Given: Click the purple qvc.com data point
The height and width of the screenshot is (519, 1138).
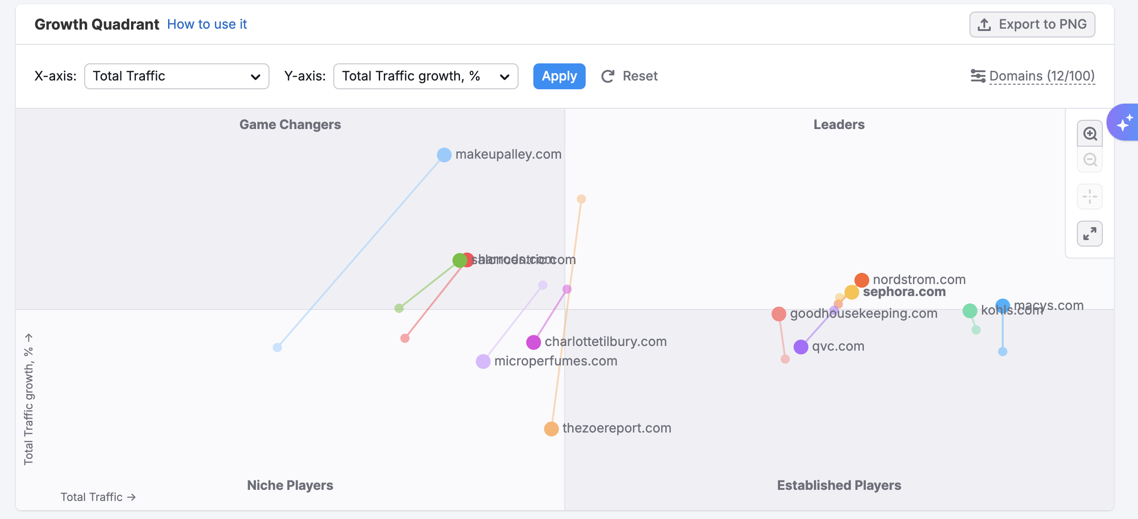Looking at the screenshot, I should click(x=801, y=347).
